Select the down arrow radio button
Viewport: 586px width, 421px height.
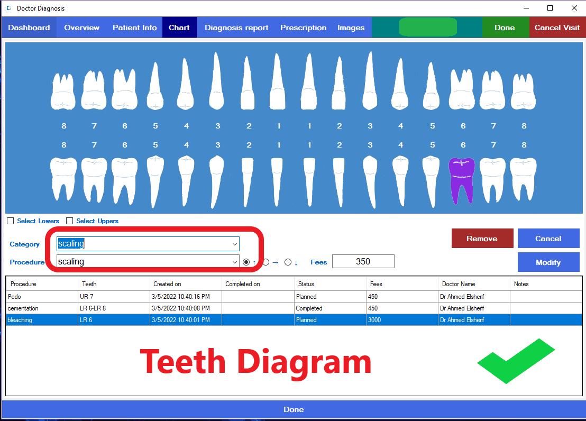click(288, 262)
